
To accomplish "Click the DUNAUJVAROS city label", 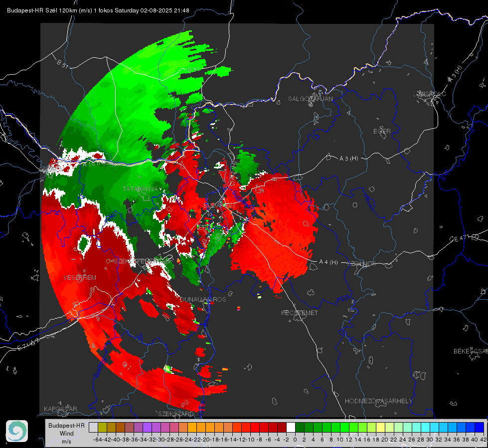I will coord(203,299).
